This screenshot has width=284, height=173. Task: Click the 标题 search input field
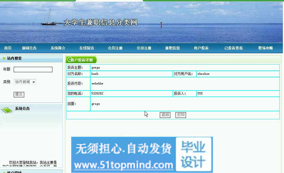coord(33,69)
